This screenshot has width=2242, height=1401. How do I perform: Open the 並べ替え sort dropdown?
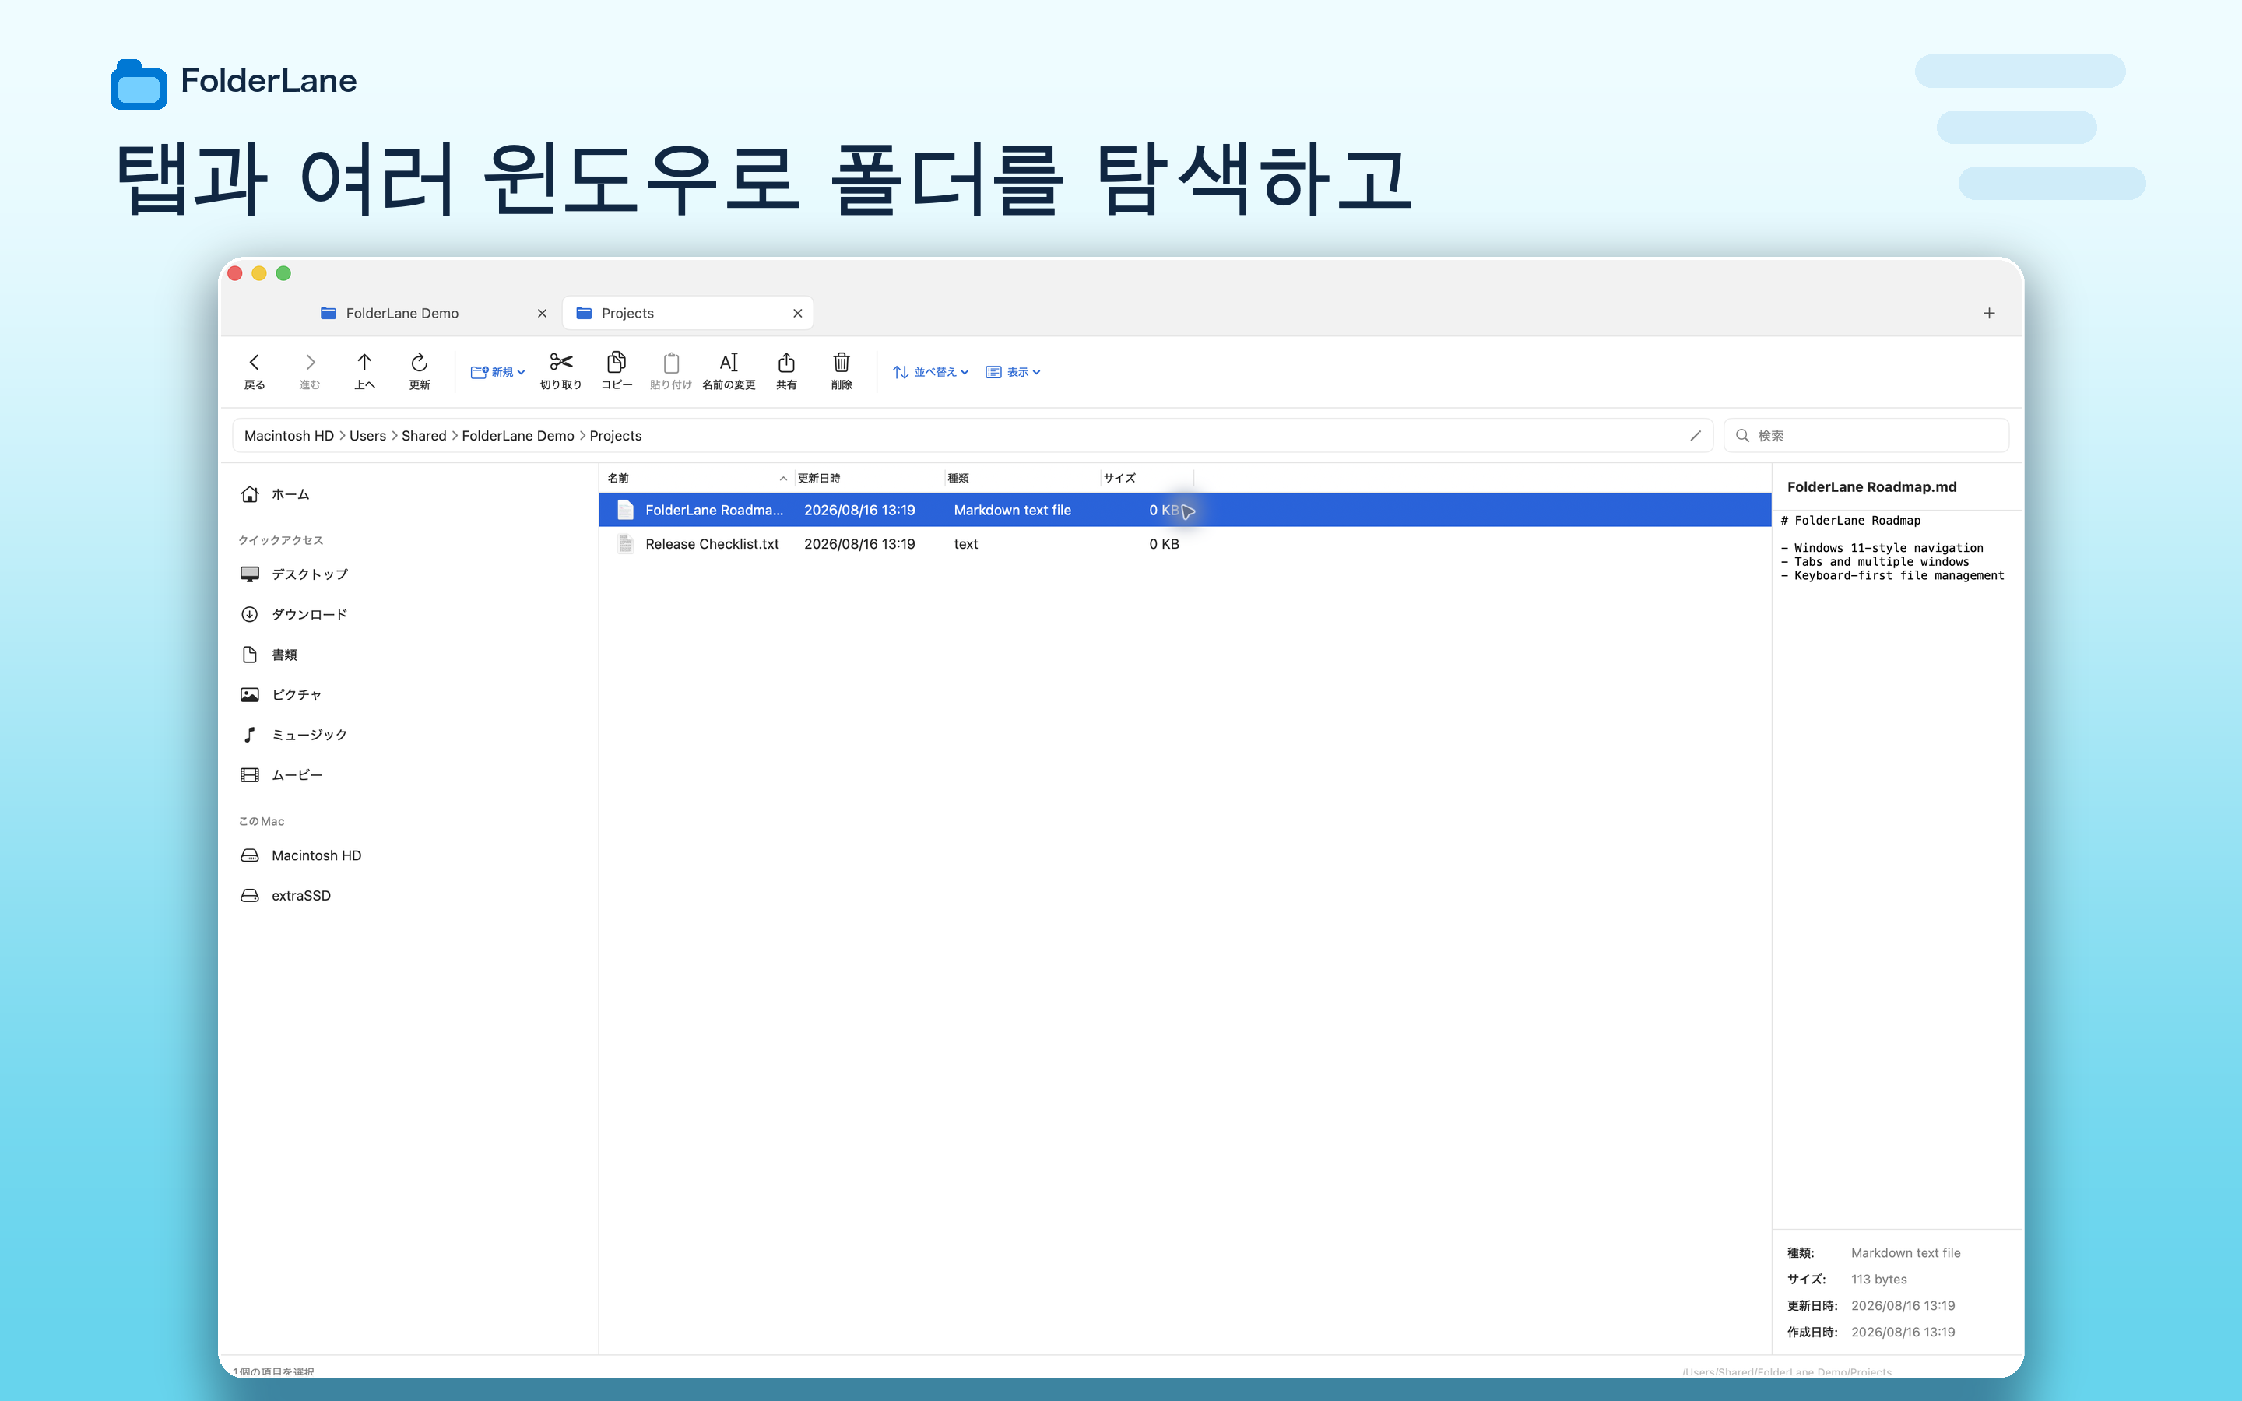pyautogui.click(x=930, y=371)
